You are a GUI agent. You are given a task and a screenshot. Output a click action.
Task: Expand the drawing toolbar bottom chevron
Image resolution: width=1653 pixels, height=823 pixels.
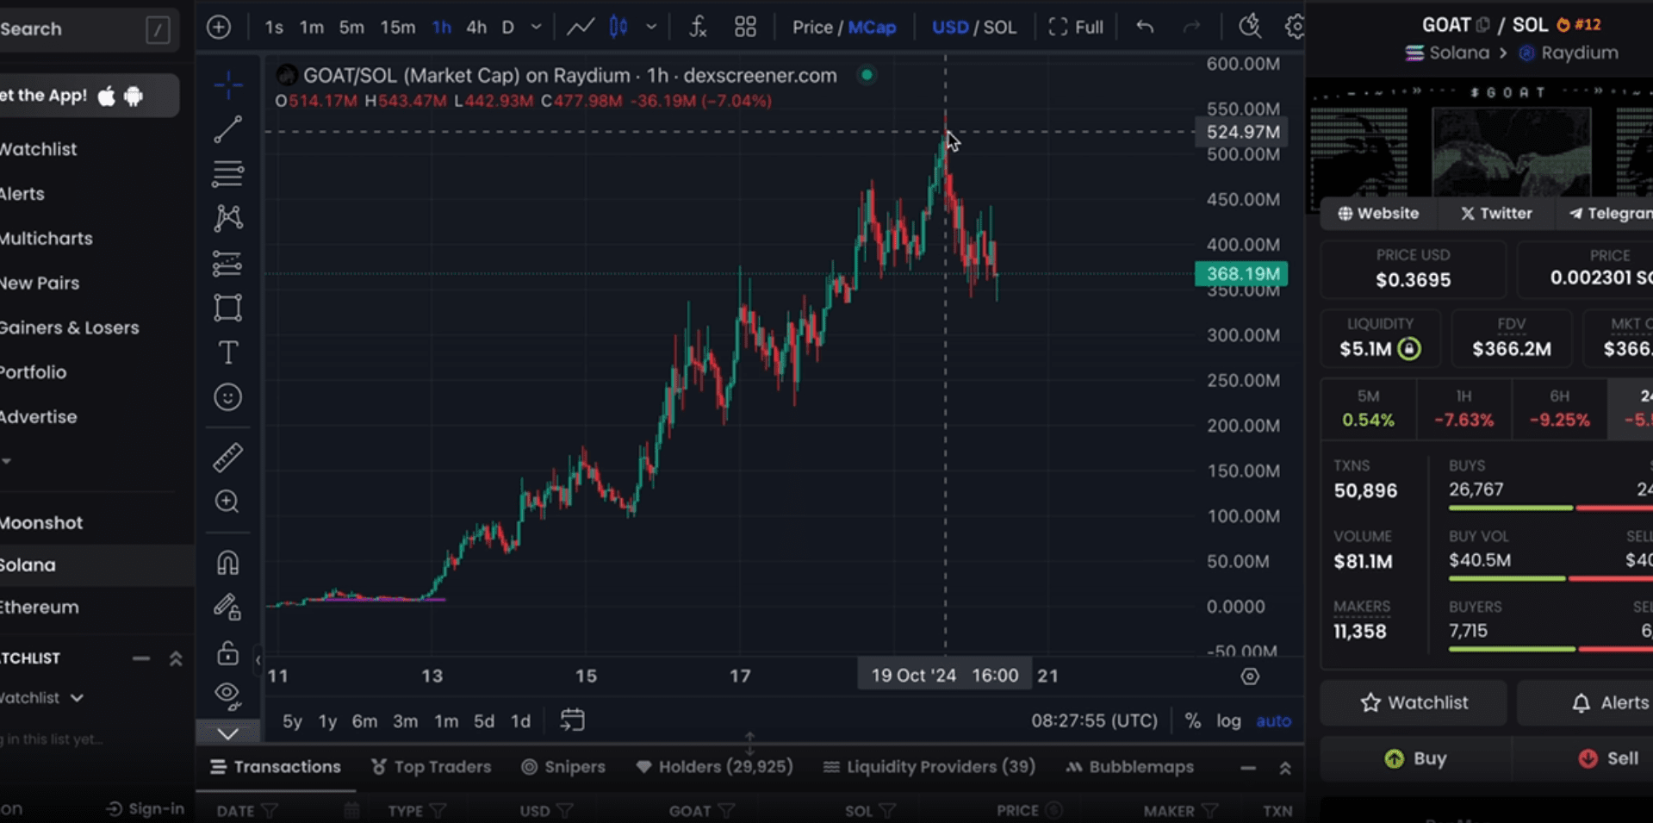coord(227,733)
